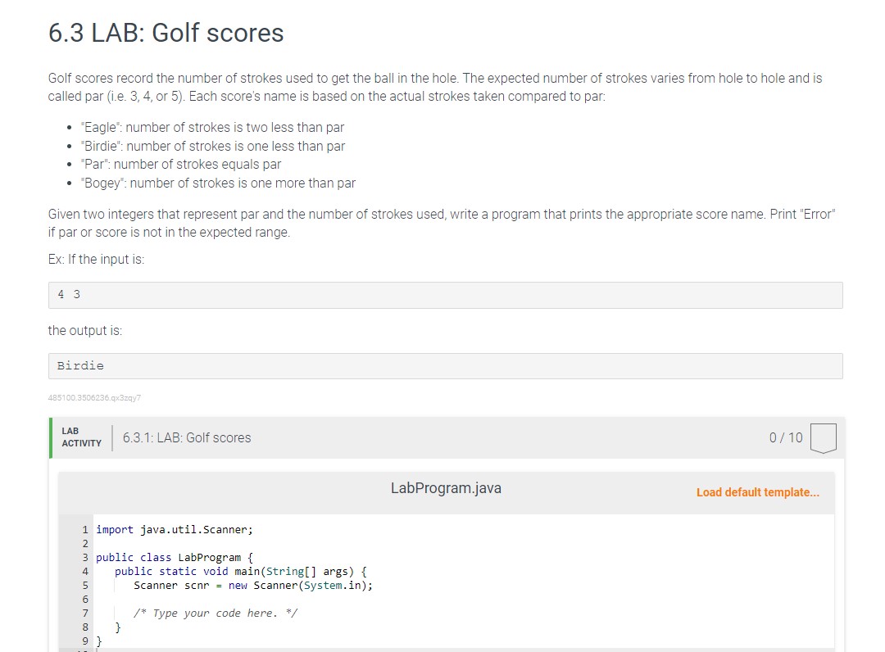Click the '6.3 LAB: Golf scores' heading
885x652 pixels.
click(x=166, y=33)
